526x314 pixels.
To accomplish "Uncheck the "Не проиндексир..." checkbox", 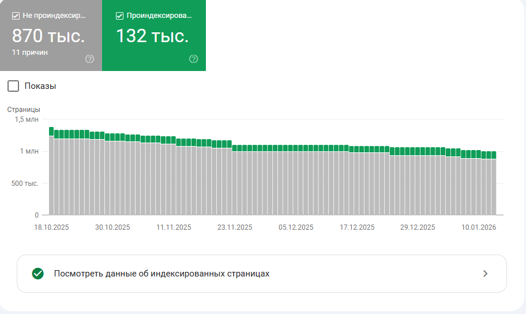I will point(16,16).
